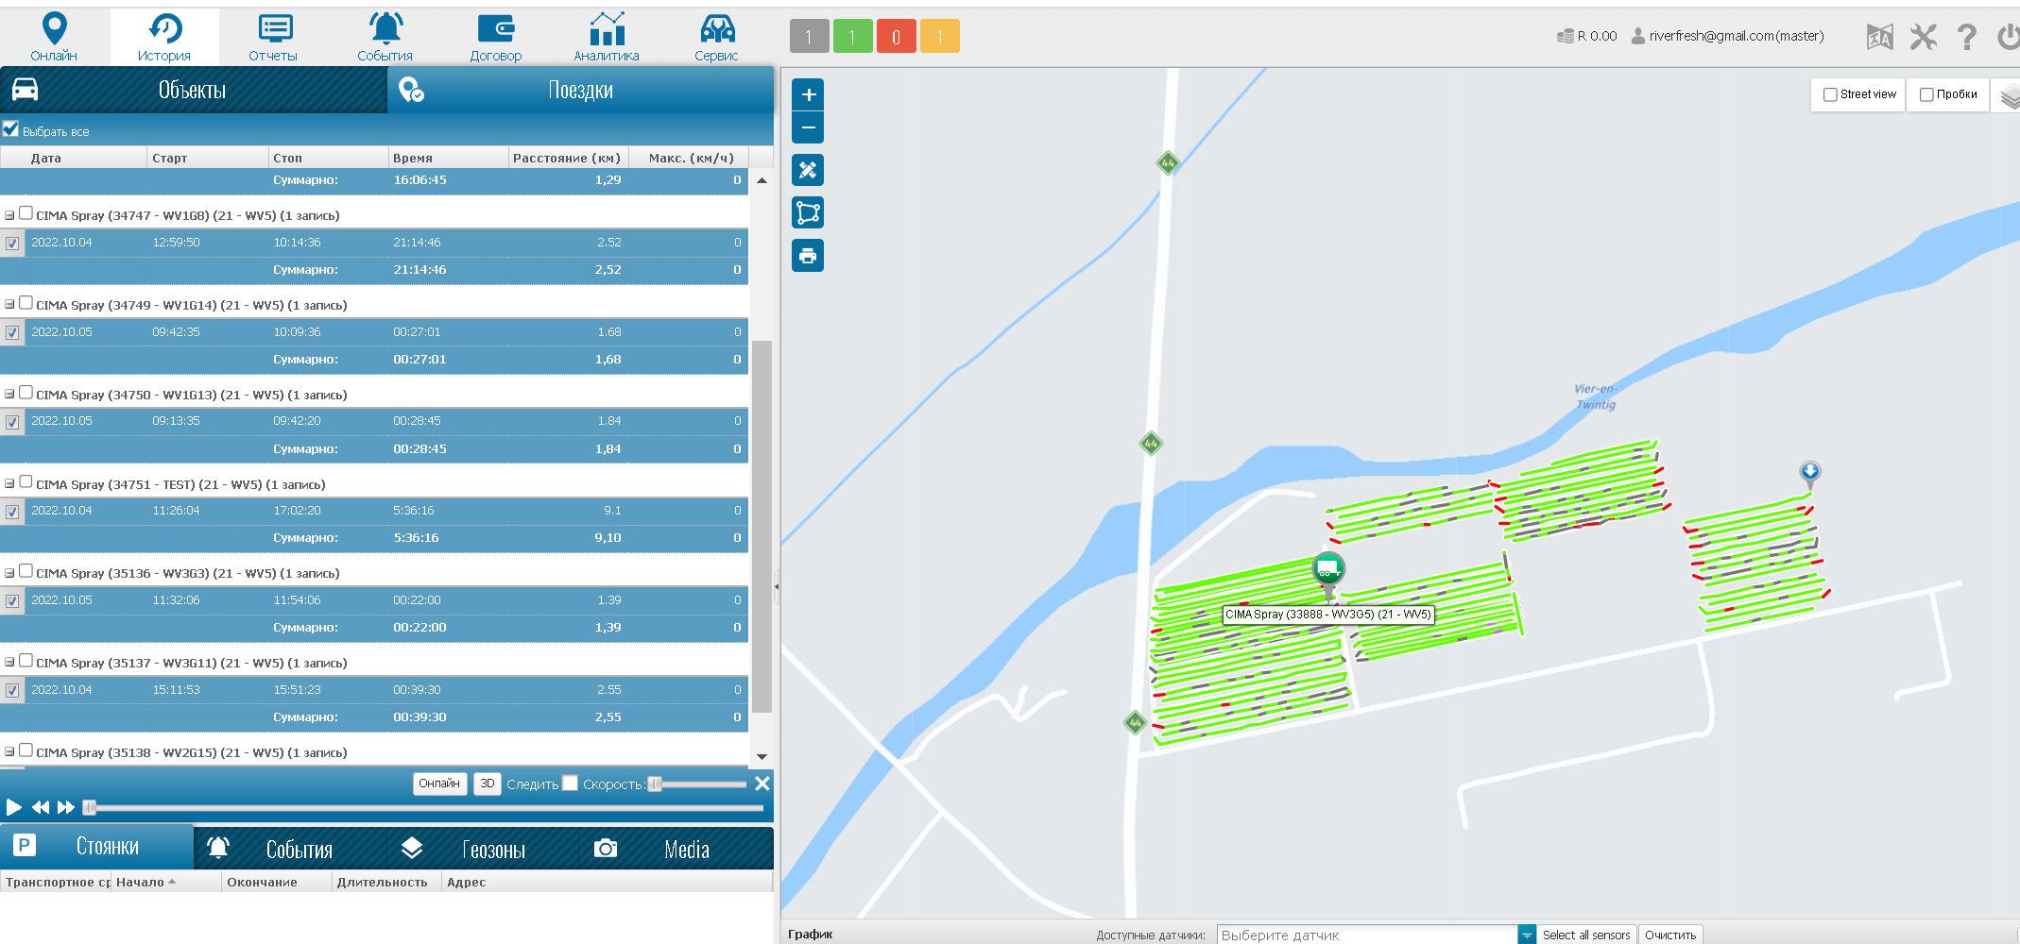Open the settings tools icon in header
The width and height of the screenshot is (2020, 944).
click(1923, 37)
